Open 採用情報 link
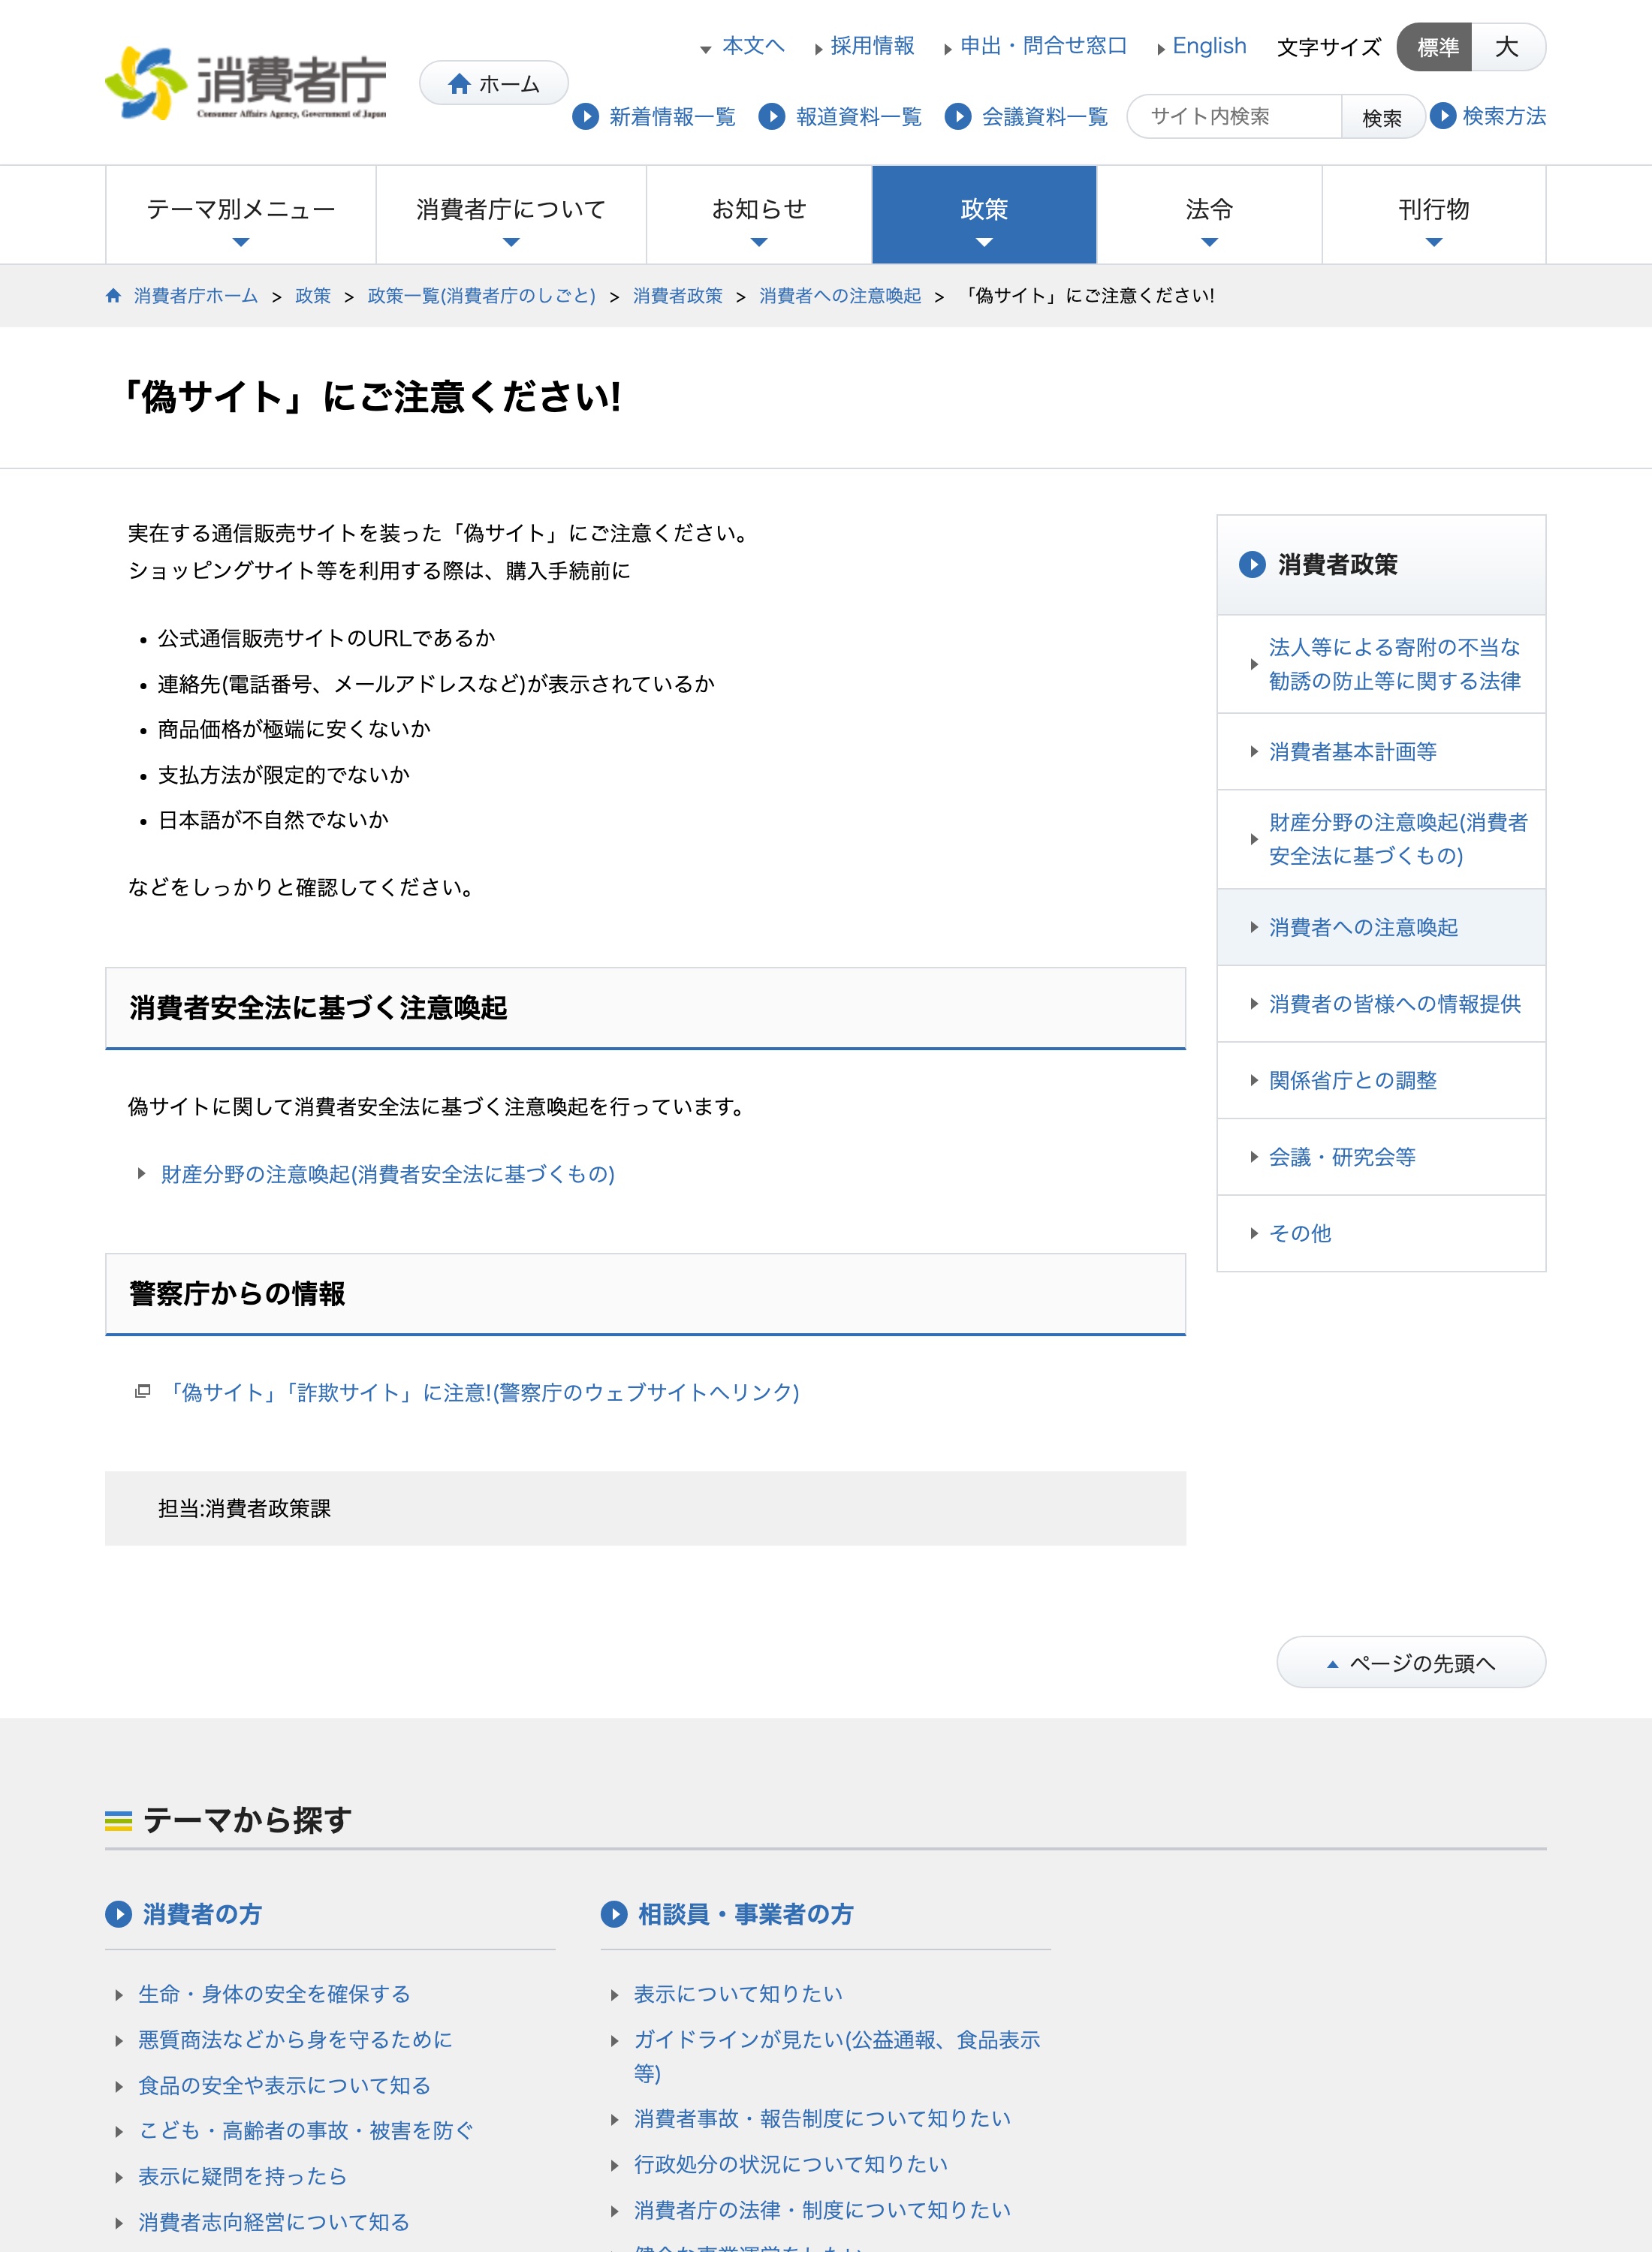Viewport: 1652px width, 2252px height. pyautogui.click(x=872, y=46)
